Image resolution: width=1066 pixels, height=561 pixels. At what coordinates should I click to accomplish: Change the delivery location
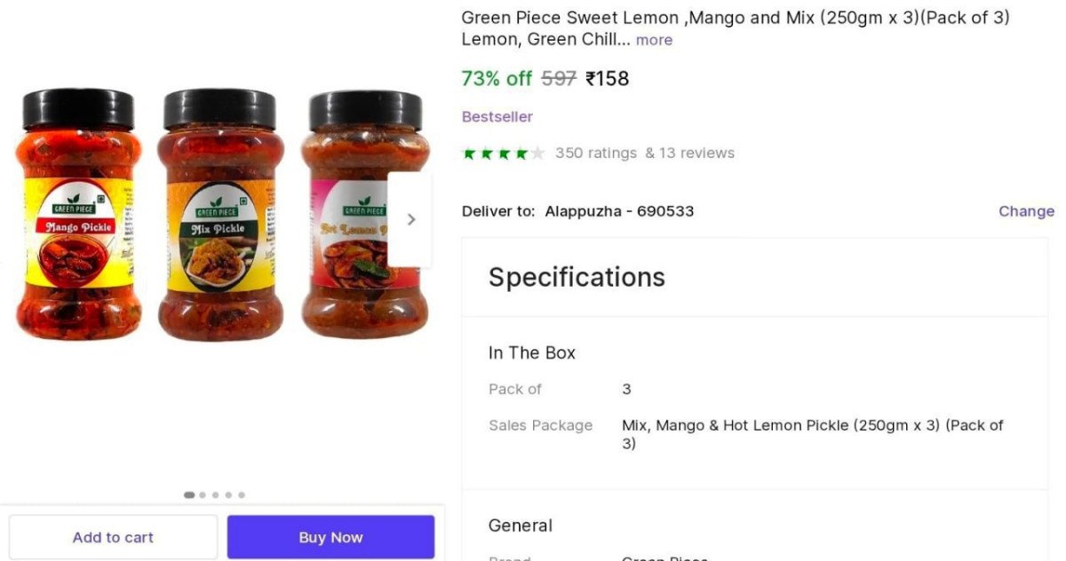coord(1026,211)
